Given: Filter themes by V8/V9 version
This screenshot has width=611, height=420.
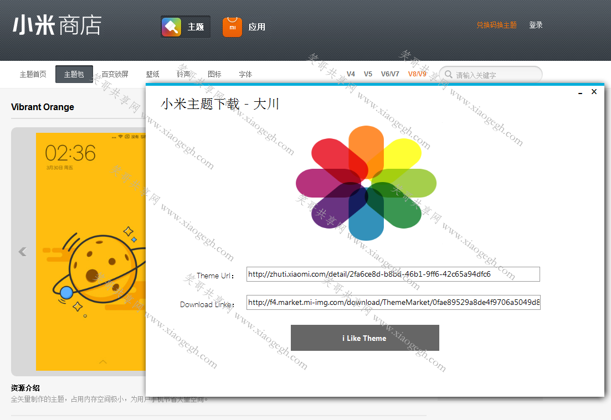Looking at the screenshot, I should [417, 74].
